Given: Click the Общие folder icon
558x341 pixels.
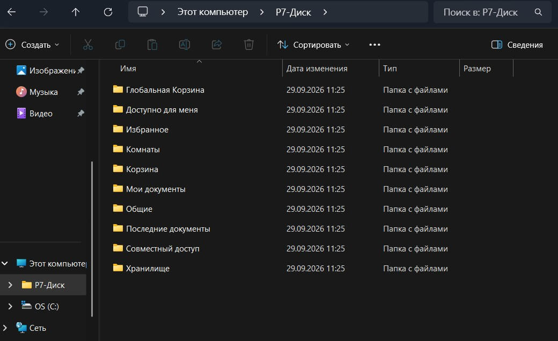Looking at the screenshot, I should [118, 209].
